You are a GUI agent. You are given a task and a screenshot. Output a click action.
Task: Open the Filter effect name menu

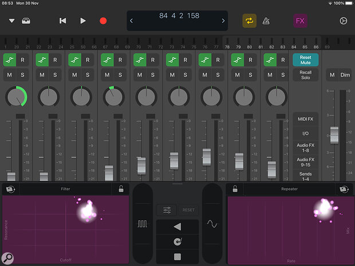pos(65,189)
